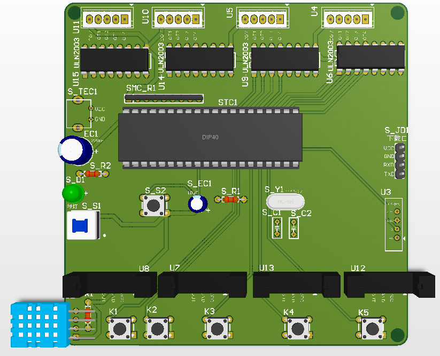440x356 pixels.
Task: Select the K4 tactile push button
Action: pyautogui.click(x=297, y=328)
